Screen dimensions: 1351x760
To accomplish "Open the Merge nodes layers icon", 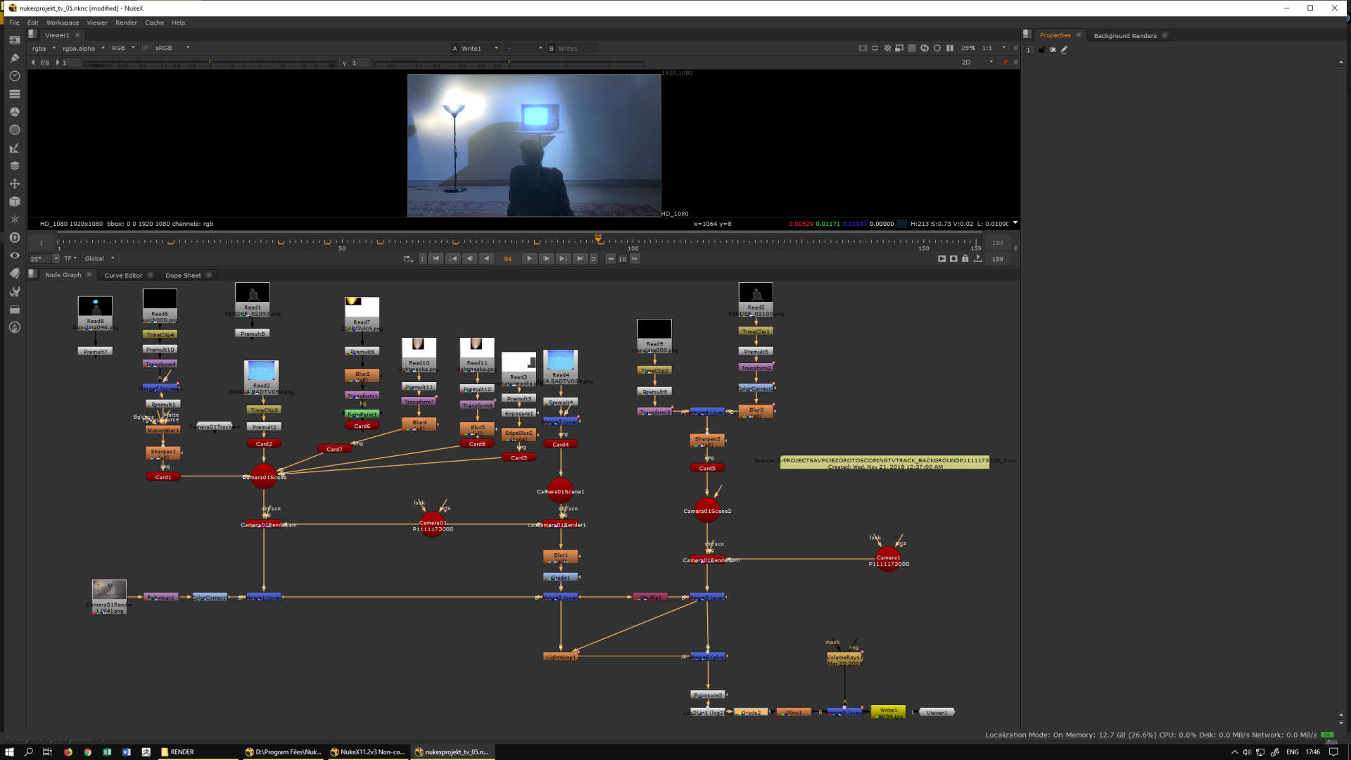I will point(14,166).
